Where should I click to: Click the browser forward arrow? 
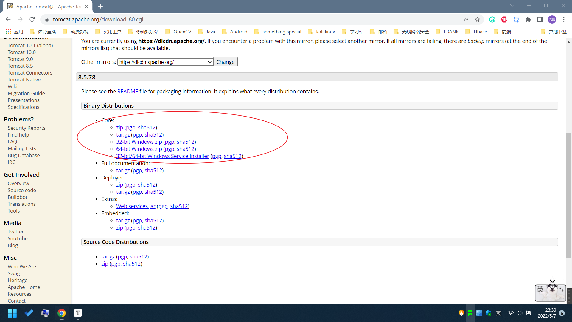click(x=20, y=19)
